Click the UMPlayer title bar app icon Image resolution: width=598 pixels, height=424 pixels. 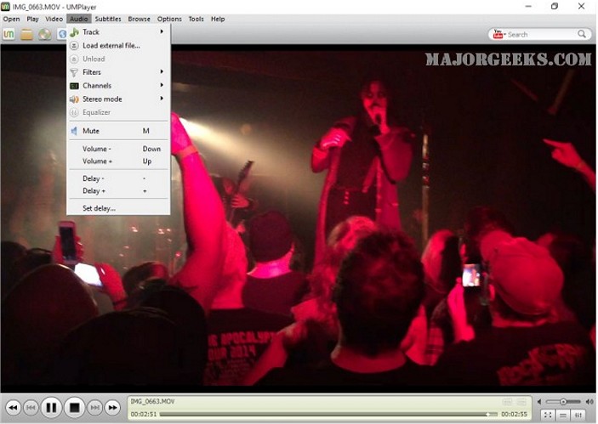(x=5, y=7)
